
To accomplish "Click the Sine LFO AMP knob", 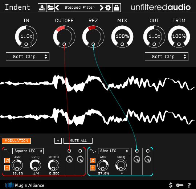I will [103, 165].
